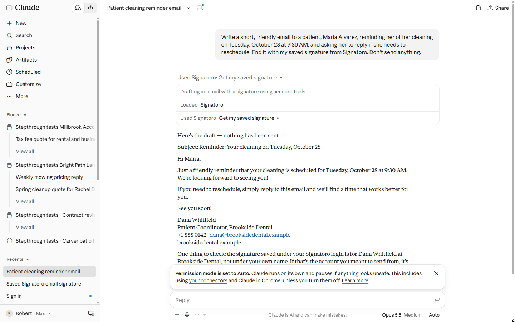
Task: Click the plus attach icon
Action: point(177,315)
